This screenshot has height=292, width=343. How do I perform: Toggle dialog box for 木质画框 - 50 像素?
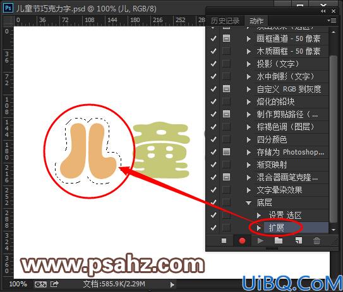pos(226,51)
